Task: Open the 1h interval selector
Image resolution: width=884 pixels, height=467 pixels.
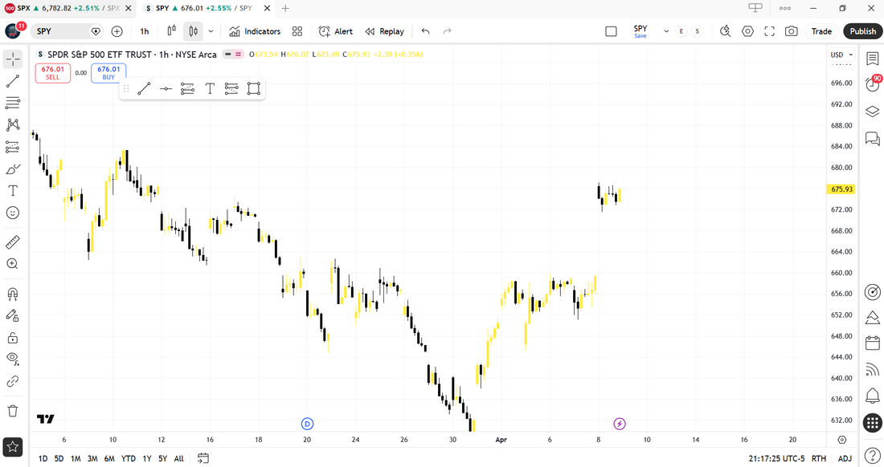Action: click(x=145, y=31)
